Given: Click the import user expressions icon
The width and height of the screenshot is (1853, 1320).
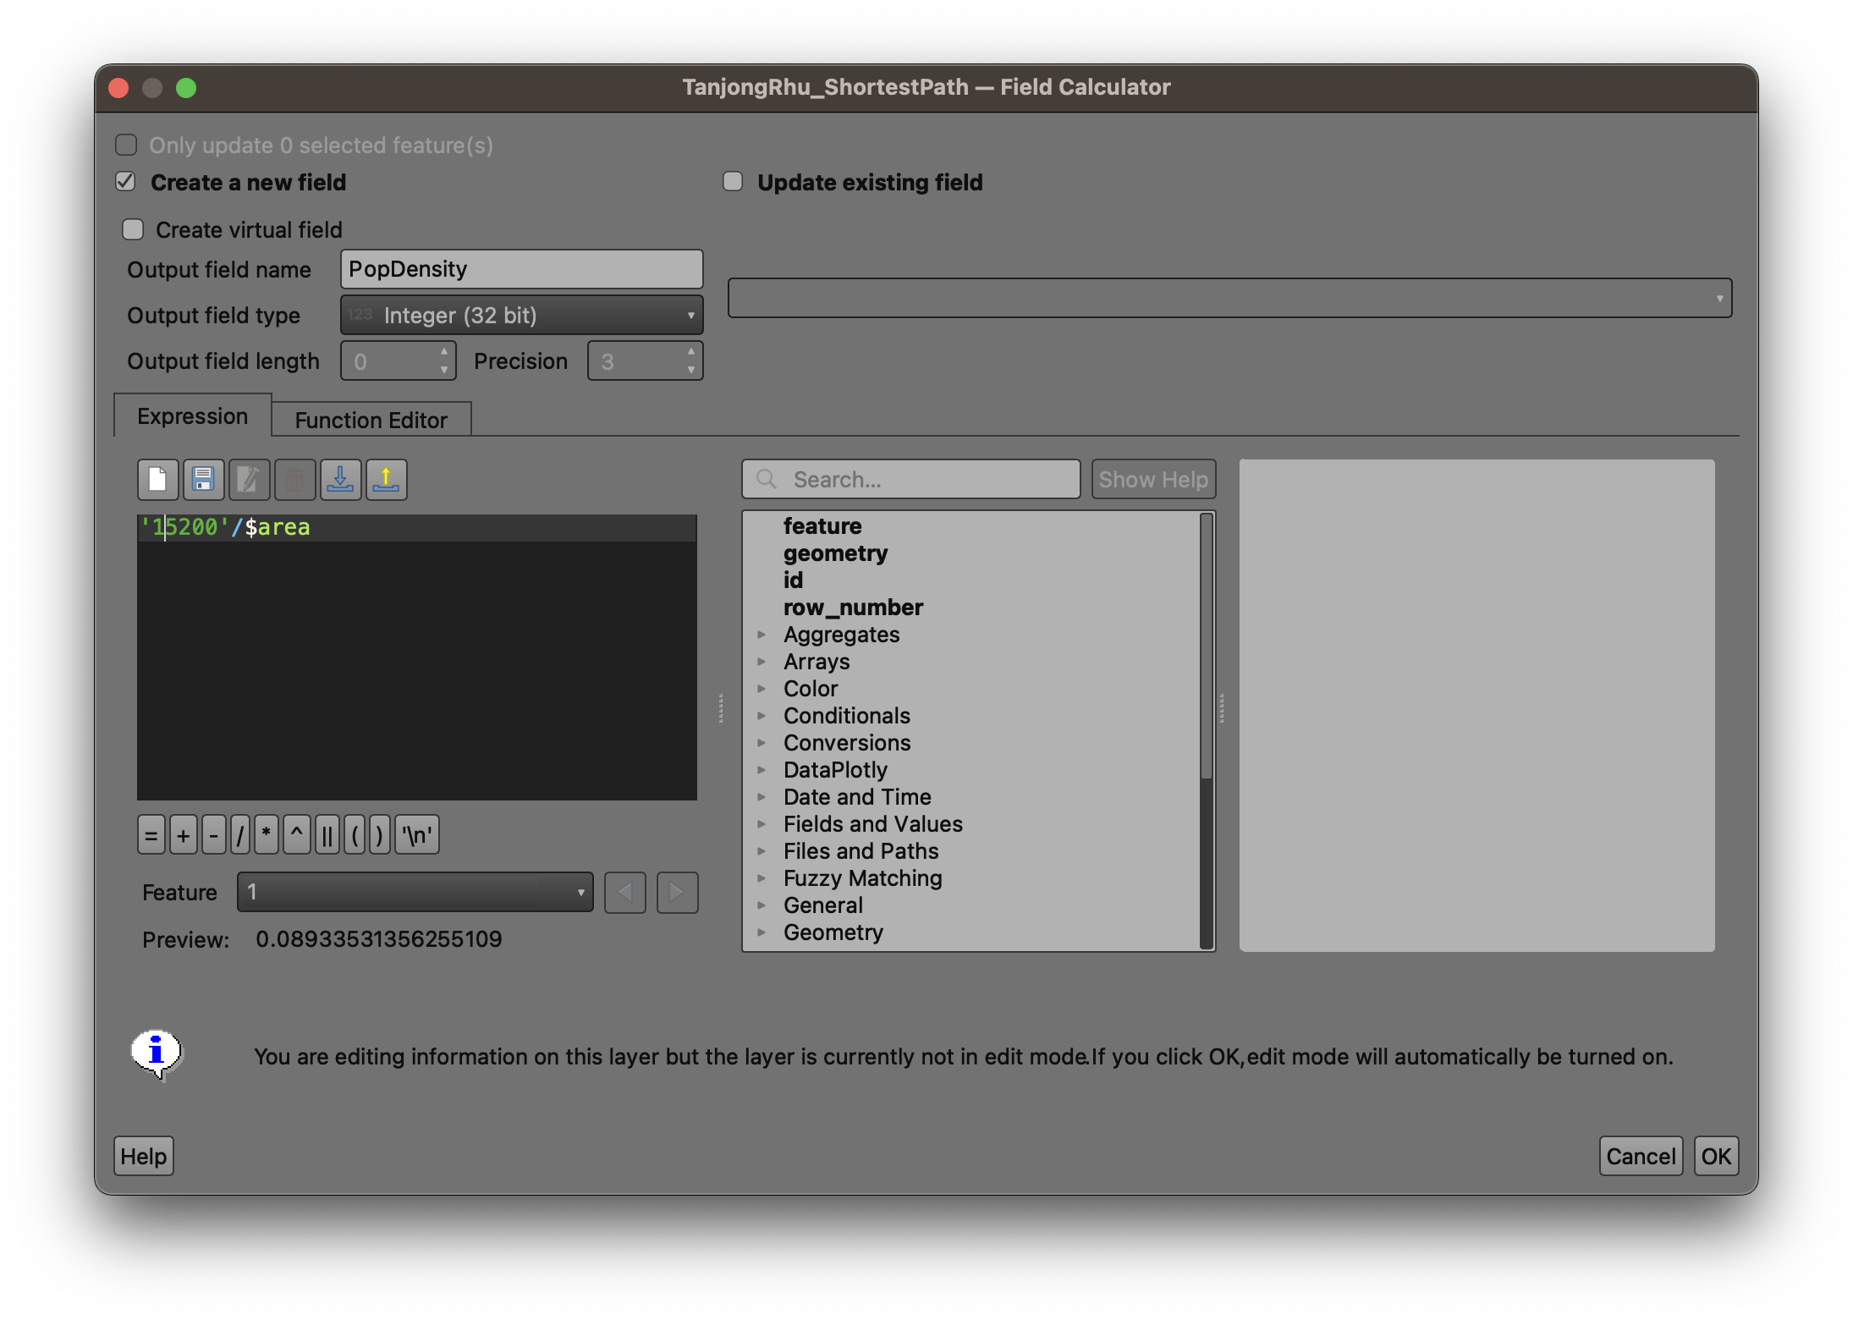Looking at the screenshot, I should click(x=340, y=480).
